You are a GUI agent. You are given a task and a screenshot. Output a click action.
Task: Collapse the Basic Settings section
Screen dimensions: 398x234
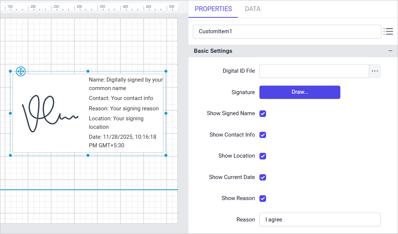tap(391, 51)
